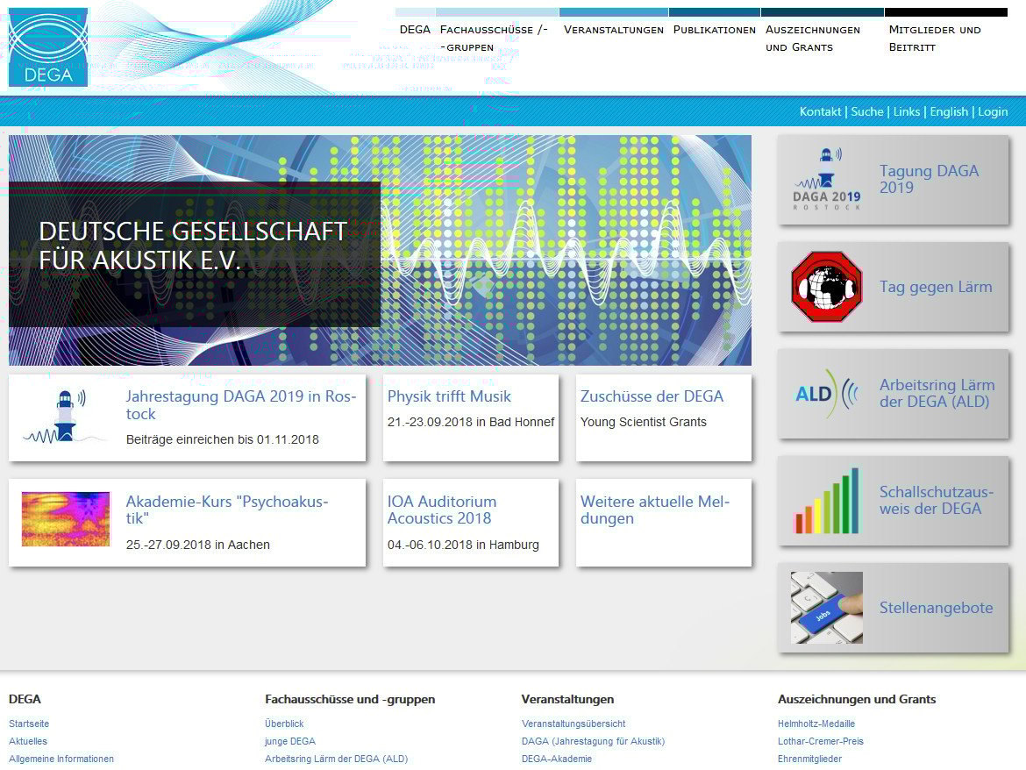
Task: Click the footer heading "Veranstaltungen"
Action: [x=568, y=699]
